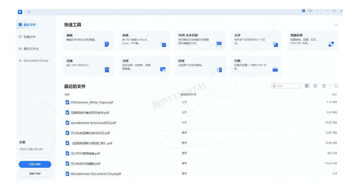Open 万兴科技品牌白皮书2022.pdf
This screenshot has height=190, width=359.
click(x=90, y=133)
